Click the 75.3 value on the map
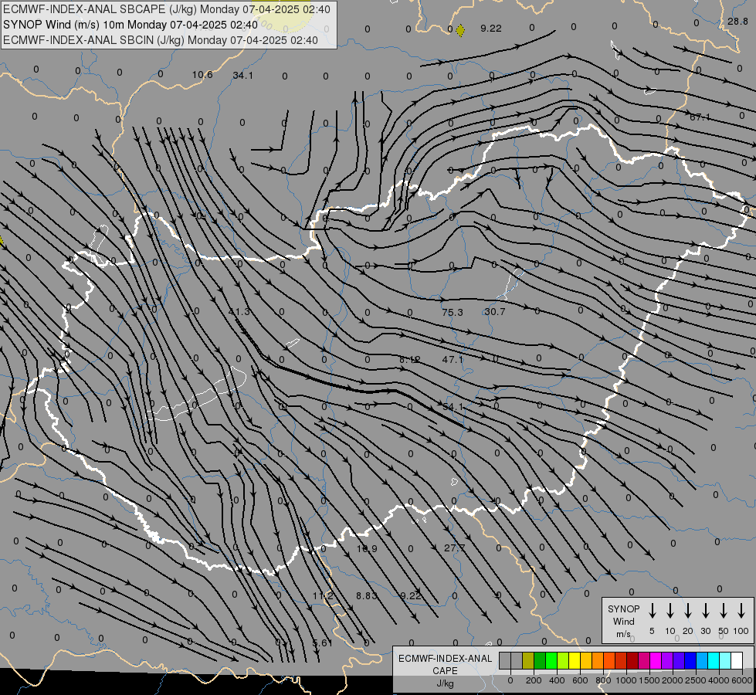Viewport: 756px width, 695px height. (453, 313)
